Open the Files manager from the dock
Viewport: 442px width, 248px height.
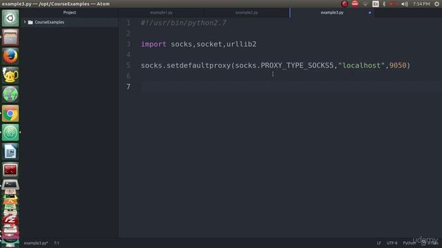pyautogui.click(x=10, y=37)
